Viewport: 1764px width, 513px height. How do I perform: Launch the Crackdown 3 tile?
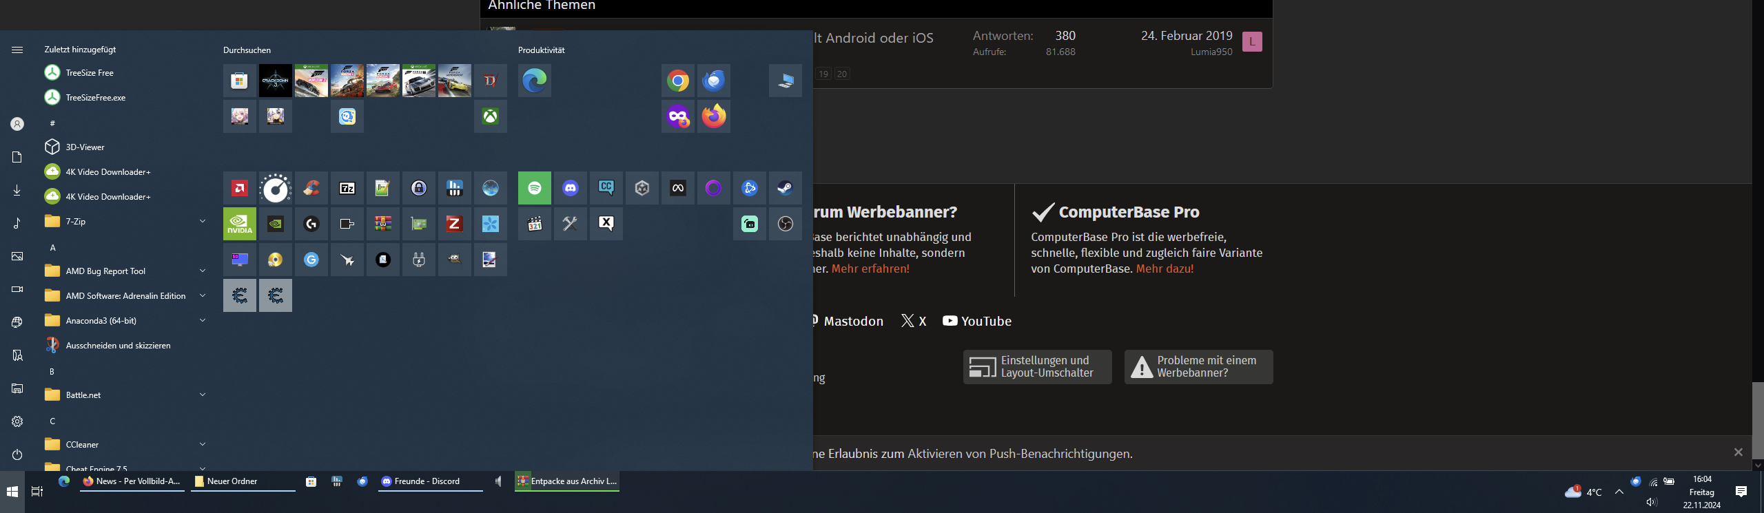[275, 81]
